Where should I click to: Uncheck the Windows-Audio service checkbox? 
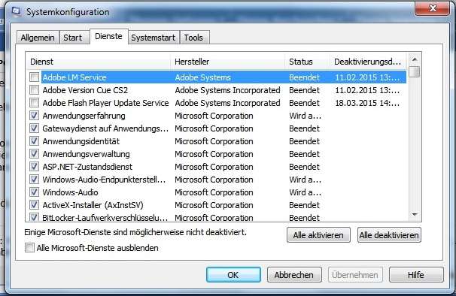click(x=35, y=192)
